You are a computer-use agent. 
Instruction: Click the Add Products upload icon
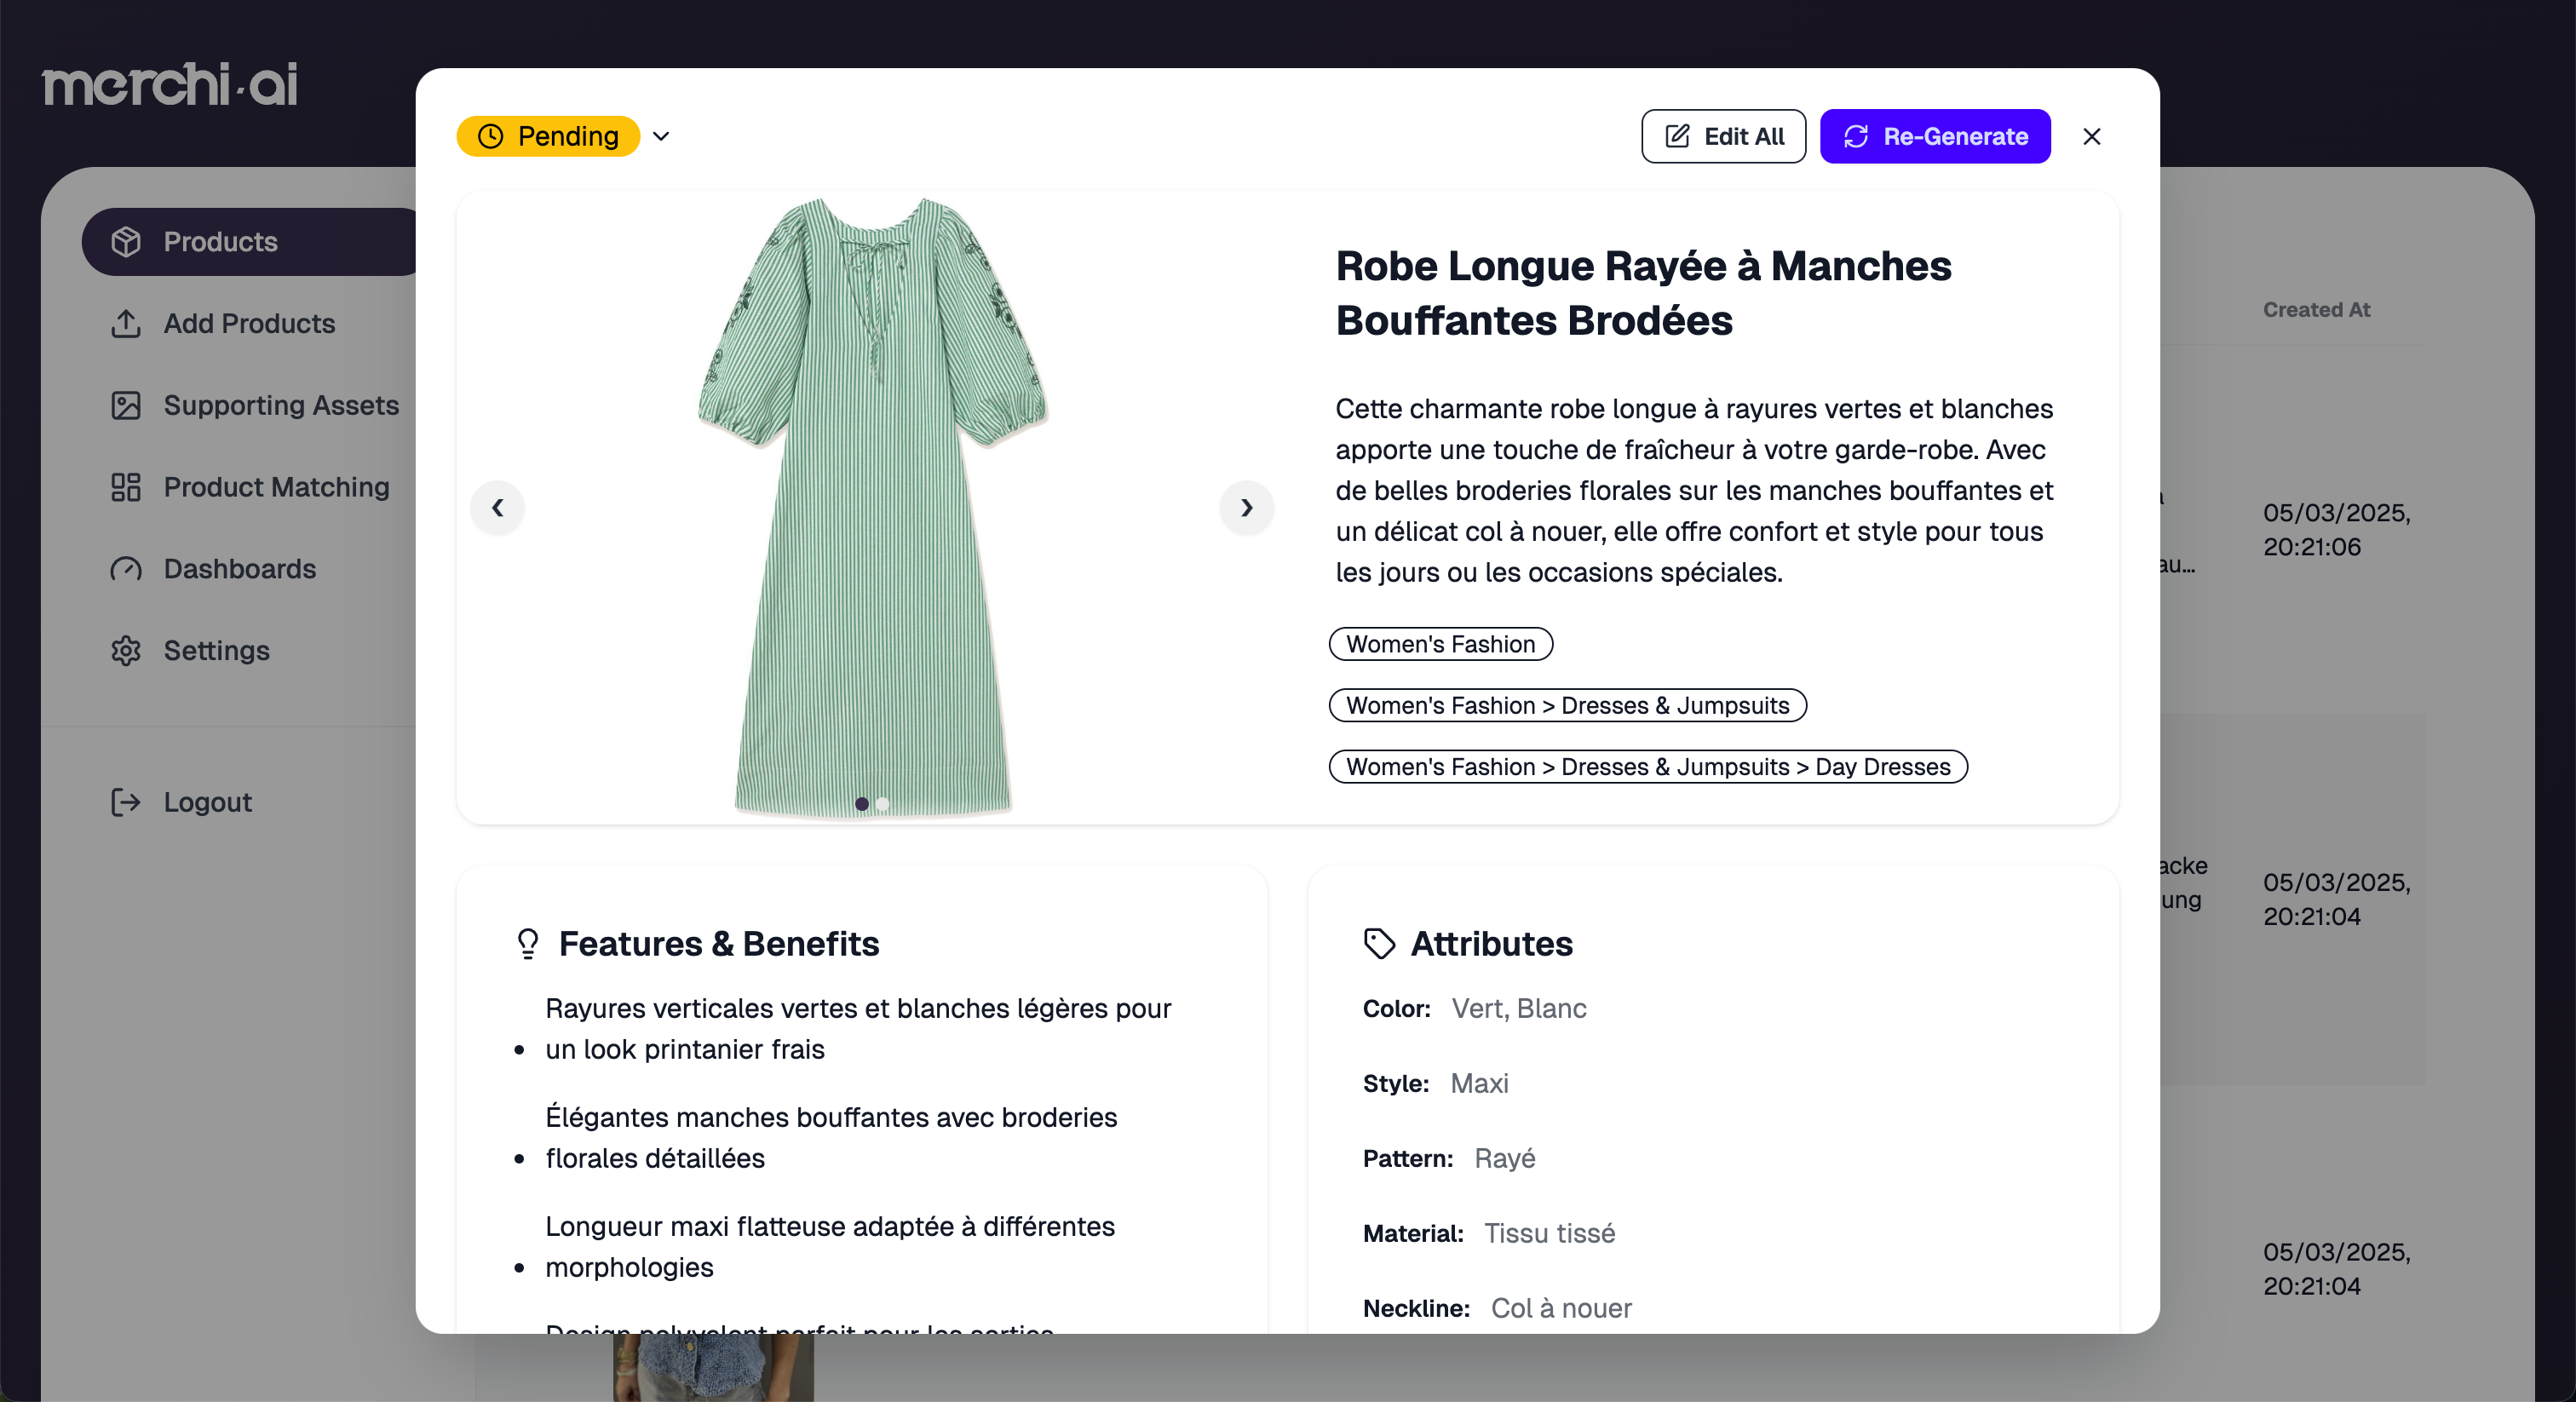click(126, 323)
